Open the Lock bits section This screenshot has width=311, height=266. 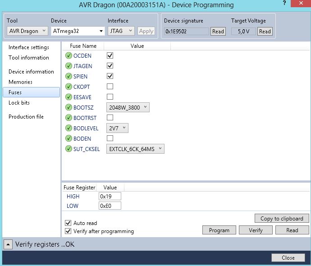pyautogui.click(x=19, y=103)
